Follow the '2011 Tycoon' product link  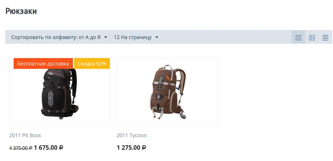[132, 135]
